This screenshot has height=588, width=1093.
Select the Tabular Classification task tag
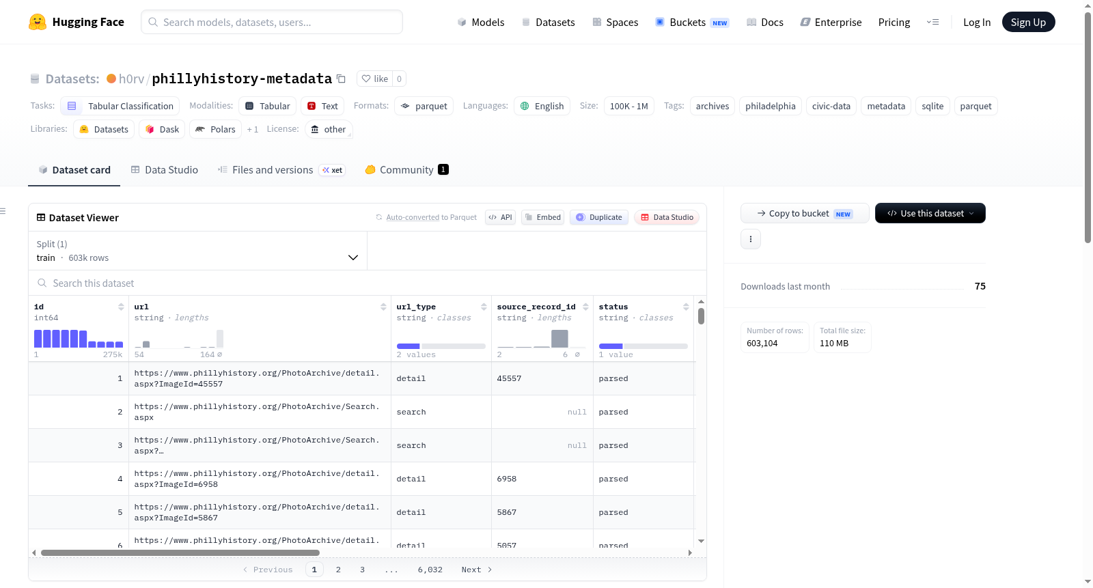(x=120, y=106)
